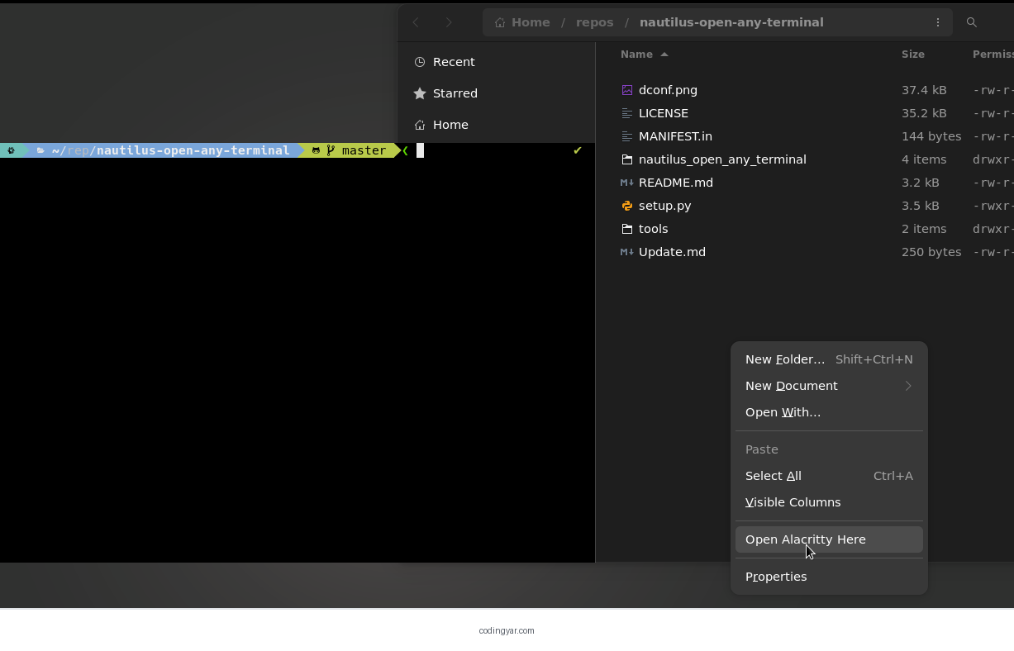This screenshot has width=1014, height=651.
Task: Click the house icon beside sidebar Home
Action: (420, 125)
